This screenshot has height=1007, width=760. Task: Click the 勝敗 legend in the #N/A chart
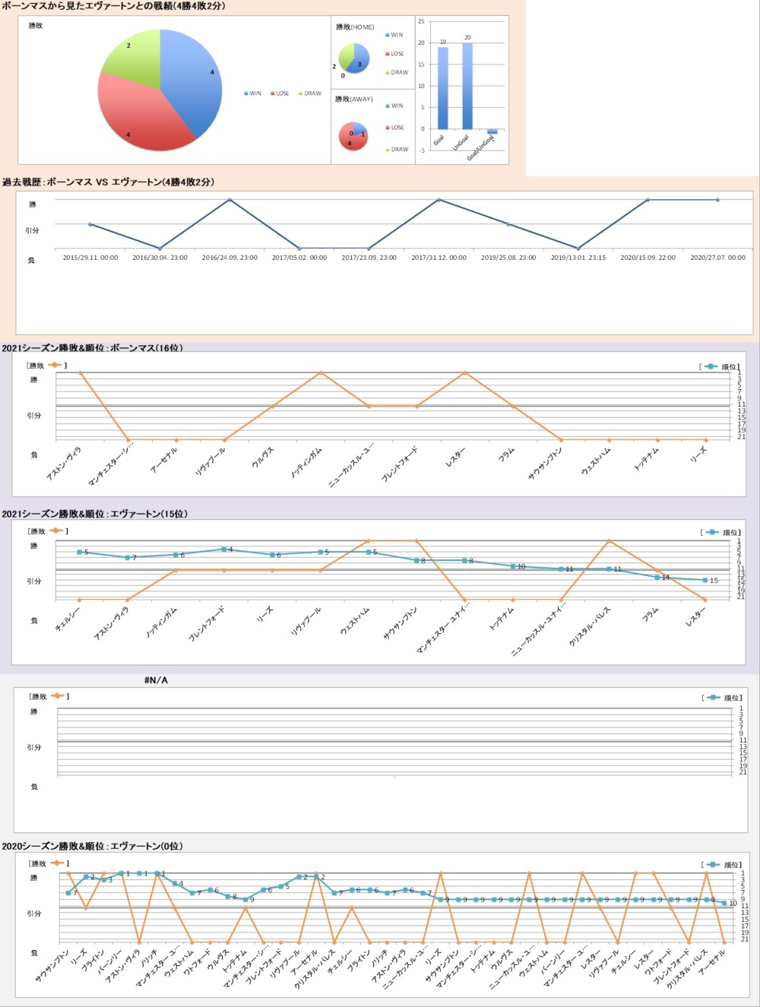point(49,696)
